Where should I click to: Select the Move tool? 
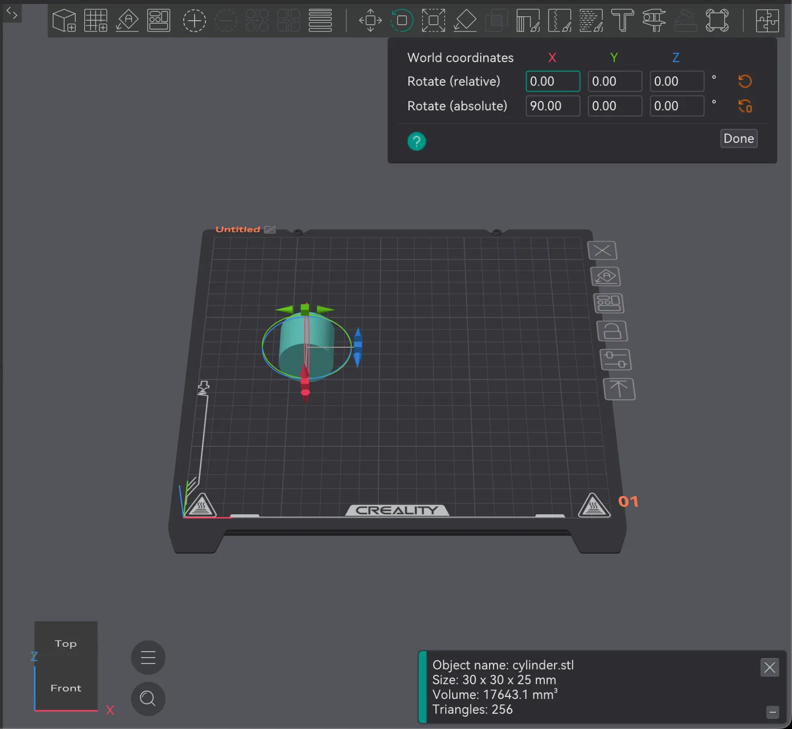[370, 21]
